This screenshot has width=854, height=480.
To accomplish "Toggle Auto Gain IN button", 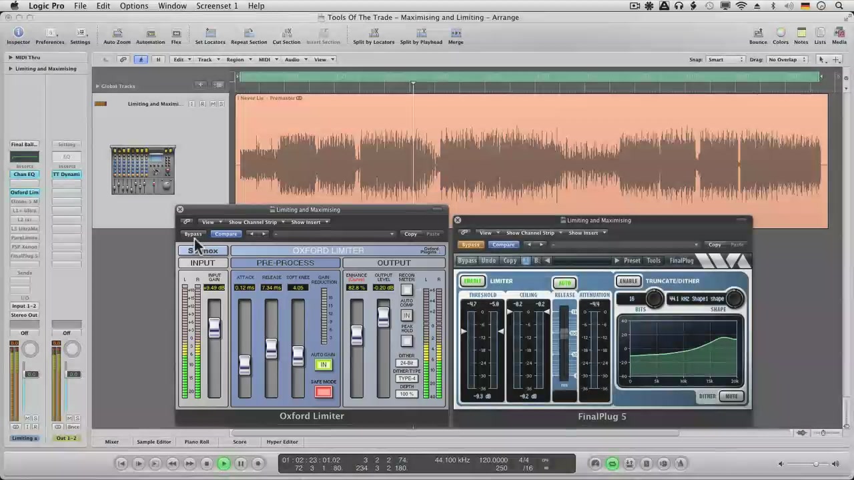I will point(324,365).
